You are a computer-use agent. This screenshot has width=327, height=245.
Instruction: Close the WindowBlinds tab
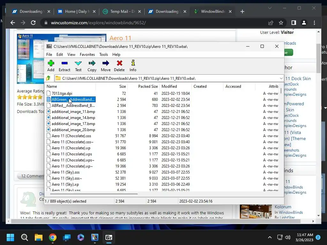[230, 11]
